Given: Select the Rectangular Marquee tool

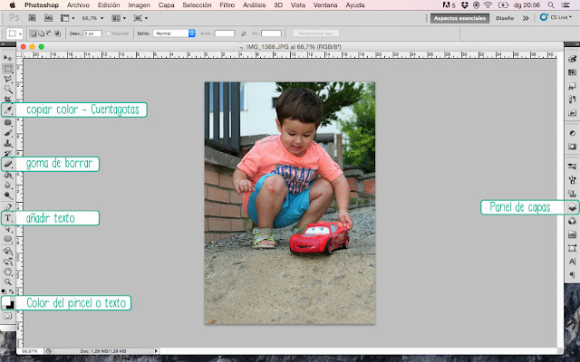Looking at the screenshot, I should click(8, 69).
